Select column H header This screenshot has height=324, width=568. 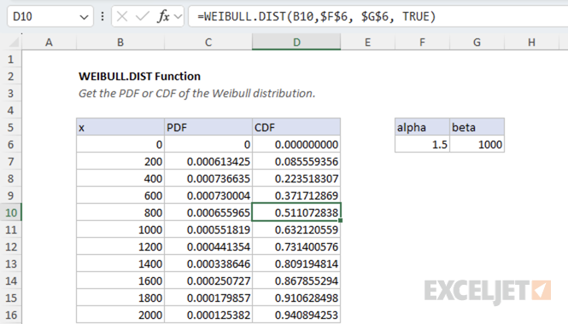tap(532, 43)
